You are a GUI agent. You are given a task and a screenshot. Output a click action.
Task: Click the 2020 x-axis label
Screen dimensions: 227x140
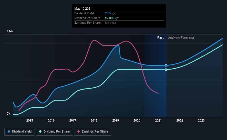click(x=137, y=120)
